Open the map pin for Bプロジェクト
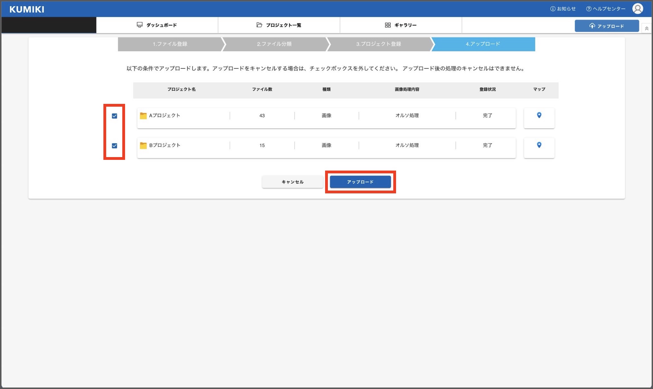The width and height of the screenshot is (653, 389). pos(539,145)
